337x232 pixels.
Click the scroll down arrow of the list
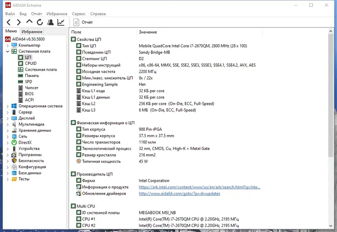point(331,226)
